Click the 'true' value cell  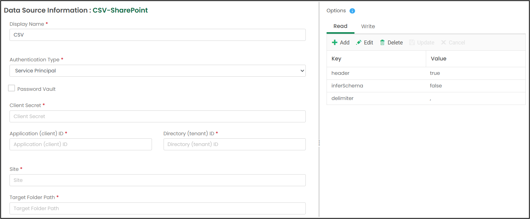[475, 73]
